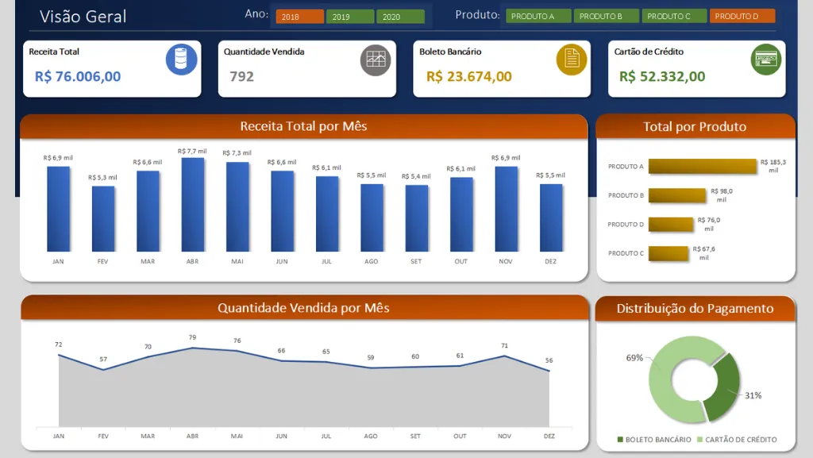Click the gray chart icon on Quantidade Vendida
This screenshot has width=813, height=458.
[x=376, y=60]
